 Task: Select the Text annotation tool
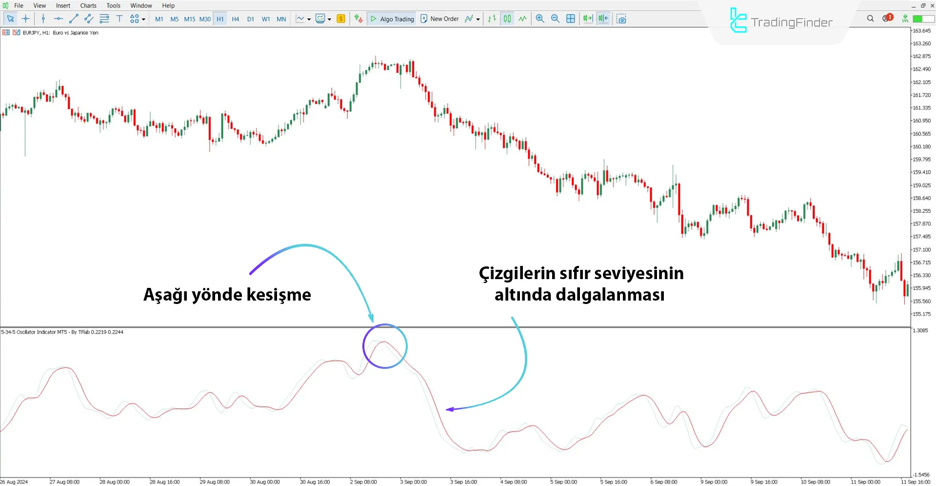pos(119,19)
